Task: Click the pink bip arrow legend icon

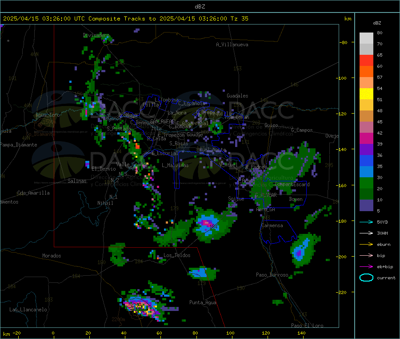Action: tap(366, 255)
